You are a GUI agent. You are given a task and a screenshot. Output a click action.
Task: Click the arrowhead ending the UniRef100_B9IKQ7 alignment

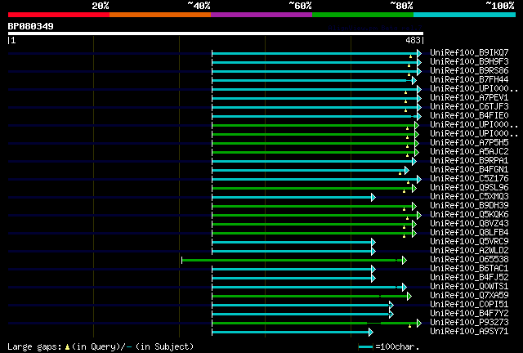tap(419, 53)
